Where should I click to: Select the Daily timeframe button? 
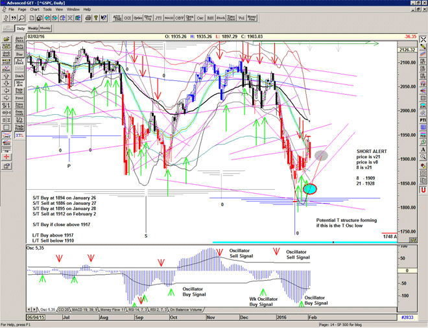pos(21,29)
